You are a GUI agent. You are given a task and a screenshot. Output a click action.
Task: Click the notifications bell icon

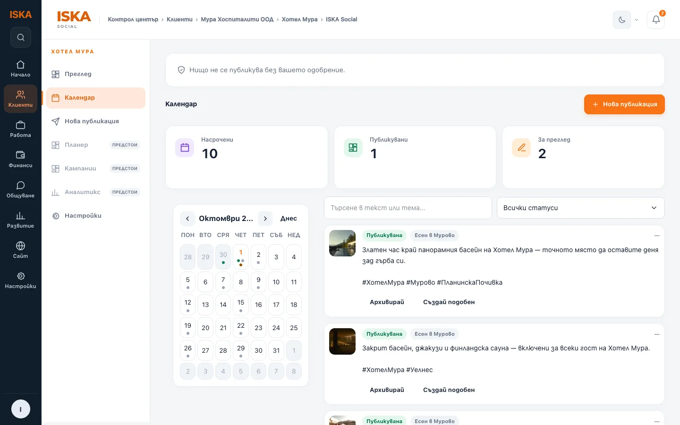point(656,20)
